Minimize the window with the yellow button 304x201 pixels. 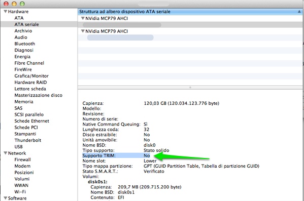click(14, 4)
